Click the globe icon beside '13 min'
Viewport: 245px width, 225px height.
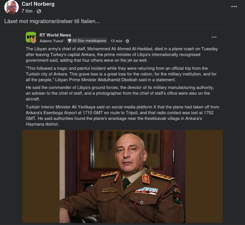127,41
